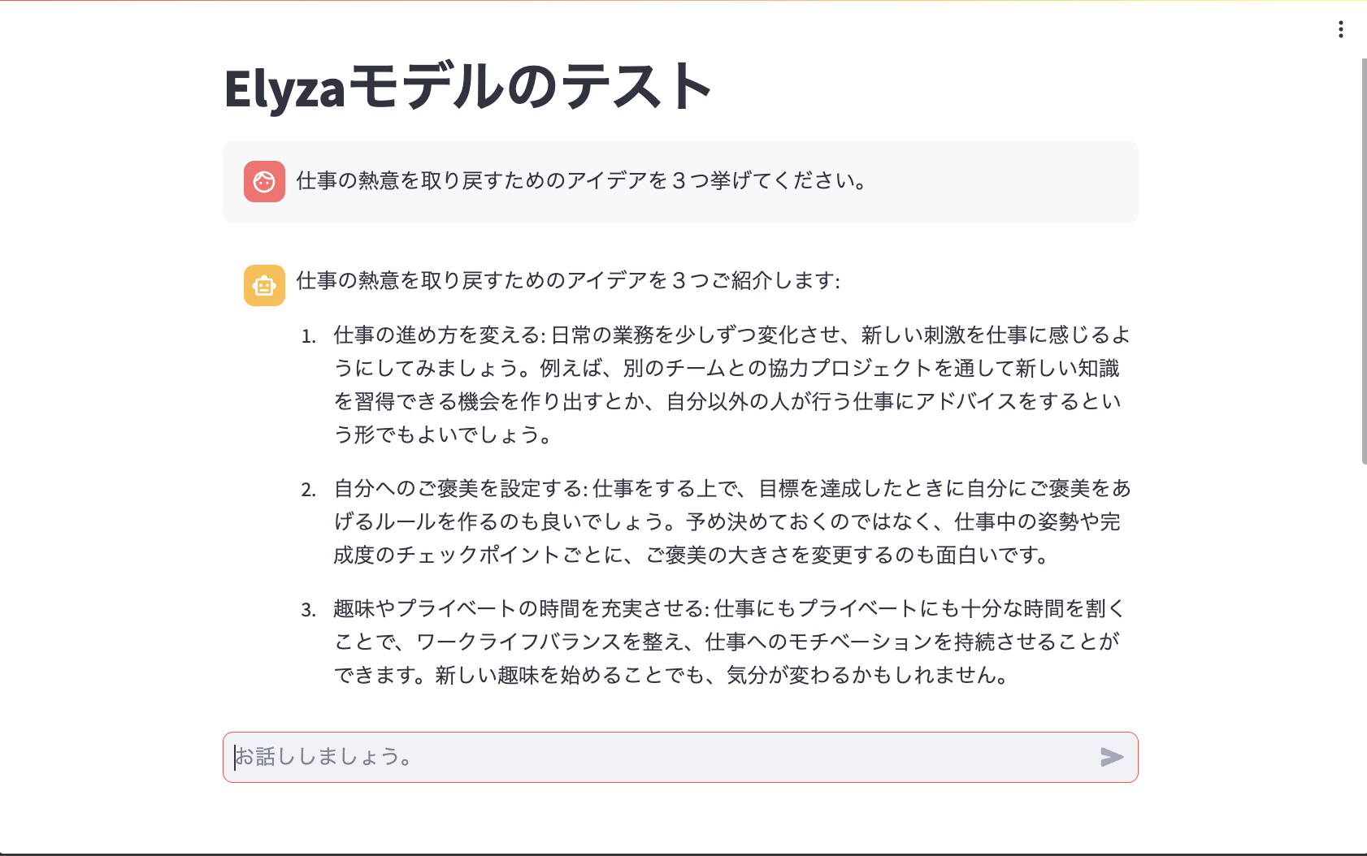Click the placeholder text お話ししましょう。
This screenshot has width=1367, height=856.
(323, 757)
